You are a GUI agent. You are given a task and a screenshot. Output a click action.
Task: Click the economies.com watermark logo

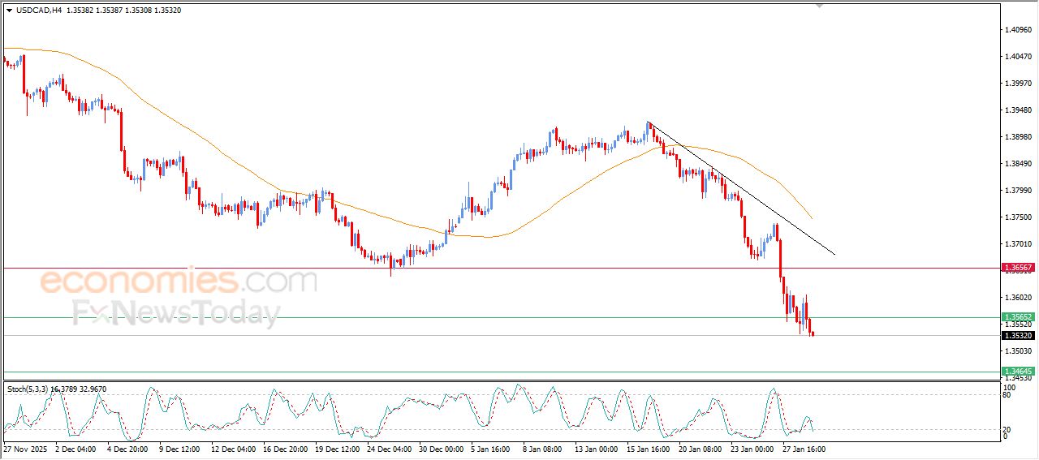coord(178,282)
